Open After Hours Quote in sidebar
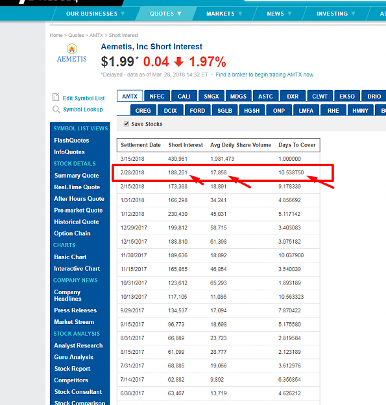The height and width of the screenshot is (405, 386). click(x=79, y=199)
